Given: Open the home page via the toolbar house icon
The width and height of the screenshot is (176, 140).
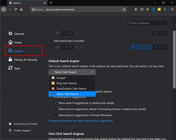Looking at the screenshot, I should point(21,9).
